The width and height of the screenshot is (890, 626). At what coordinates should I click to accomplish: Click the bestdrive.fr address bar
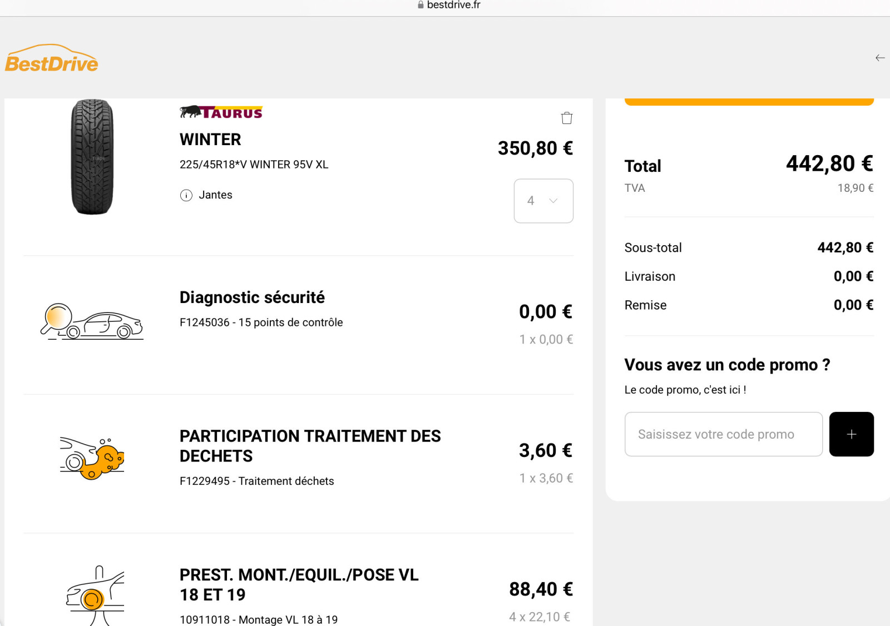(x=449, y=5)
